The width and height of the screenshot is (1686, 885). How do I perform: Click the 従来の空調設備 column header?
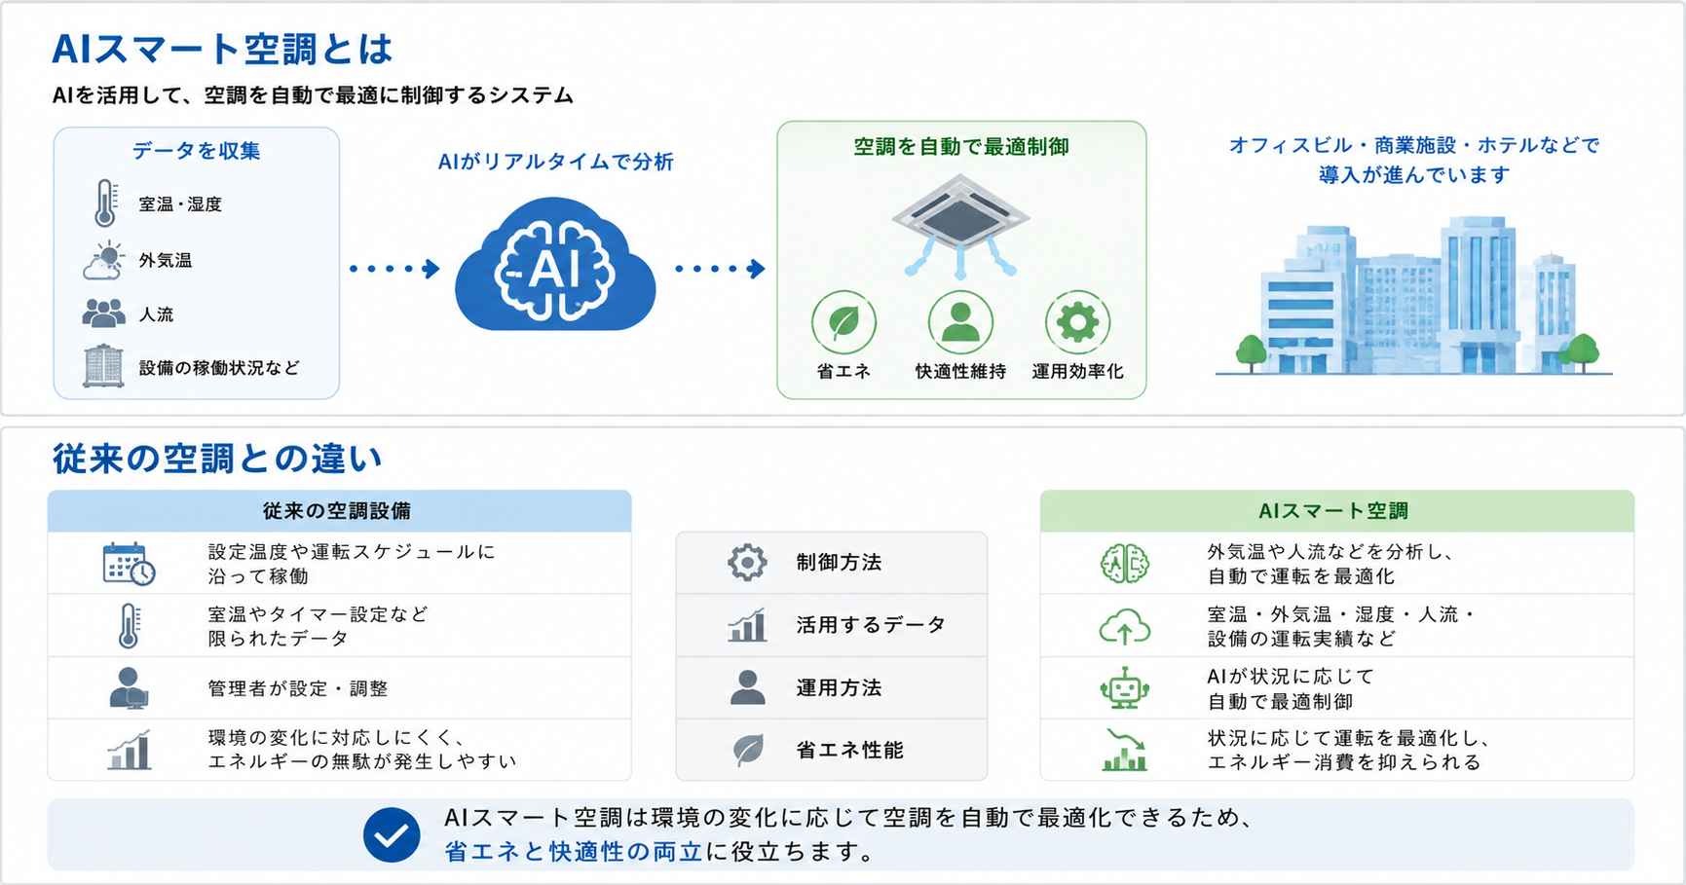click(x=339, y=511)
